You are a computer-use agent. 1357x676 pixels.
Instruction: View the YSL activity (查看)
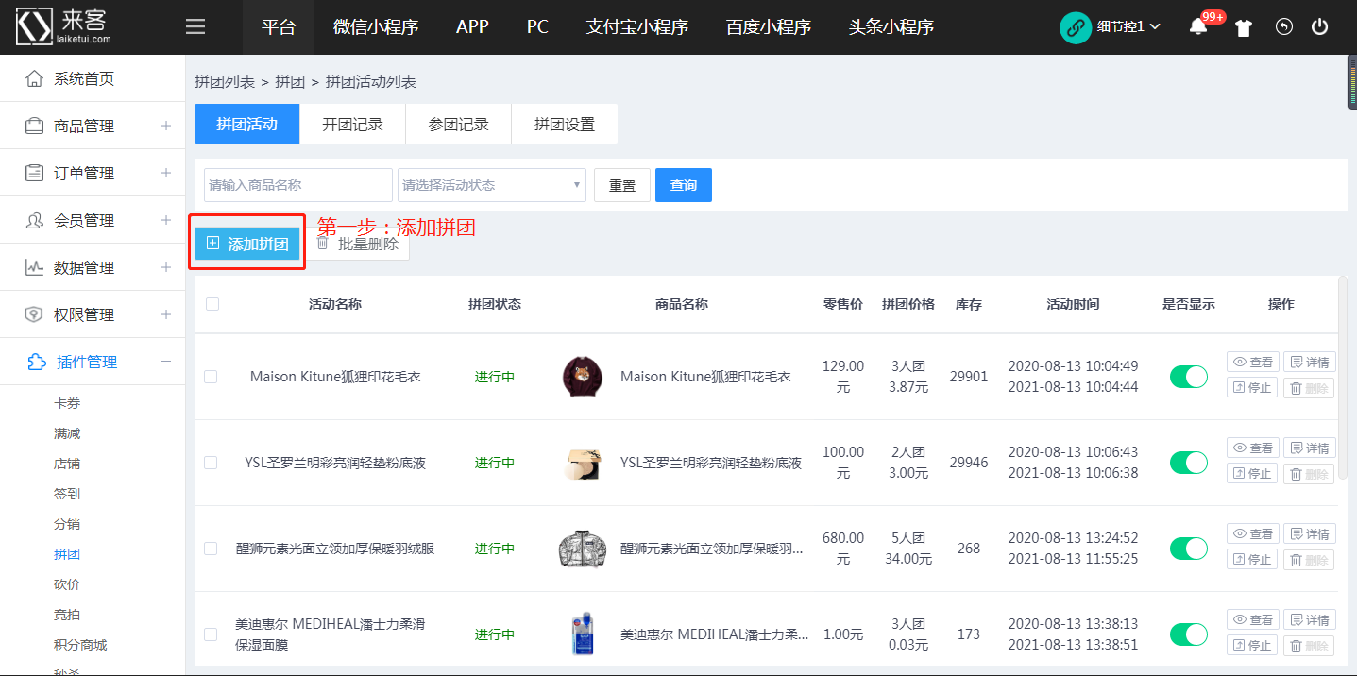[1252, 448]
